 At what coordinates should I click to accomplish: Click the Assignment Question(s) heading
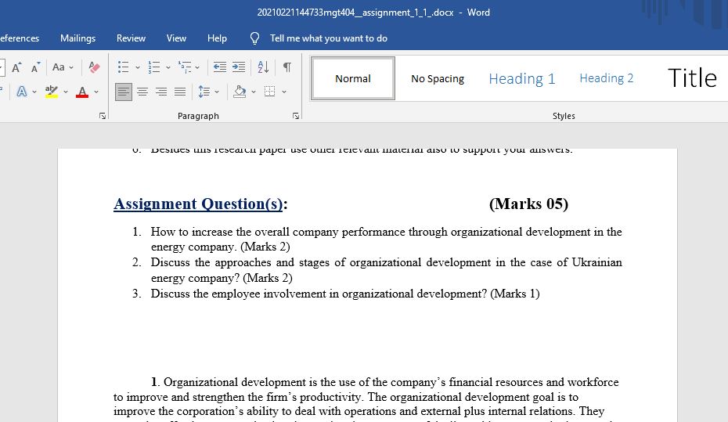pos(200,204)
